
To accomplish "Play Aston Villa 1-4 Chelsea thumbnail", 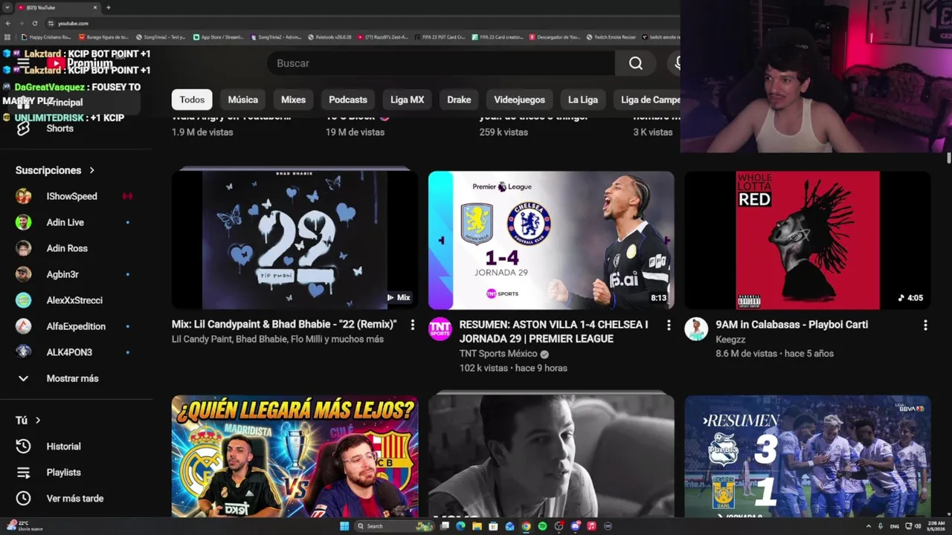I will 551,240.
